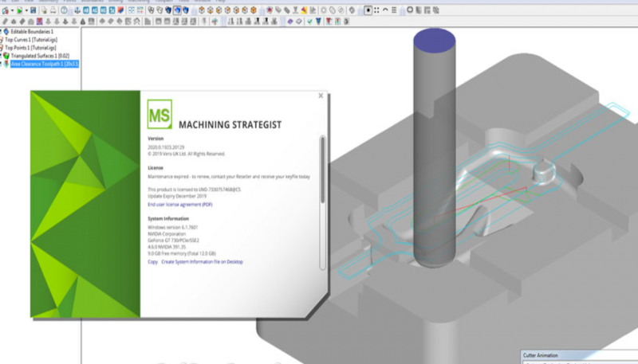Click the Editable Boundaries item icon
638x364 pixels.
click(x=7, y=30)
